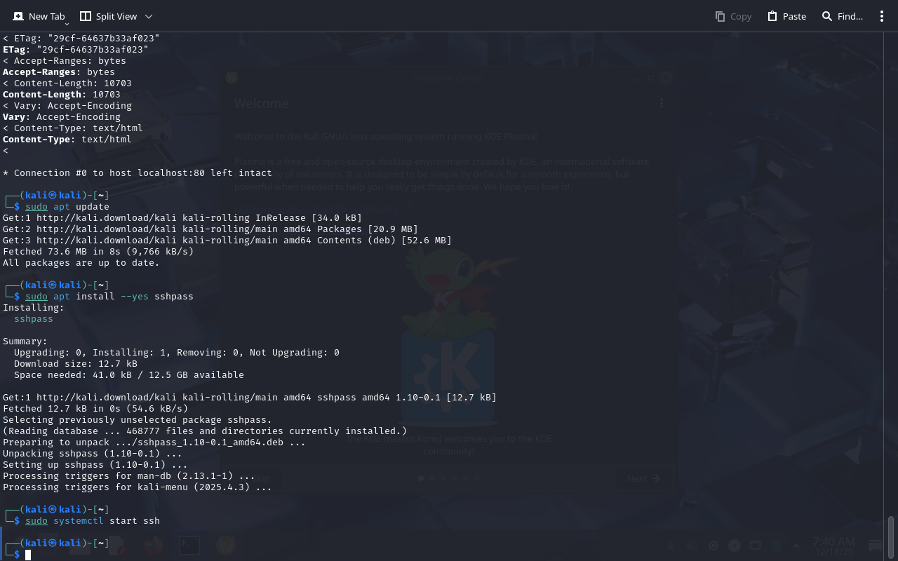898x561 pixels.
Task: Click the Copy toolbar button
Action: point(733,16)
